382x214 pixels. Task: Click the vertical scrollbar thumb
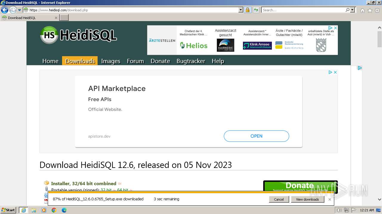coord(380,39)
